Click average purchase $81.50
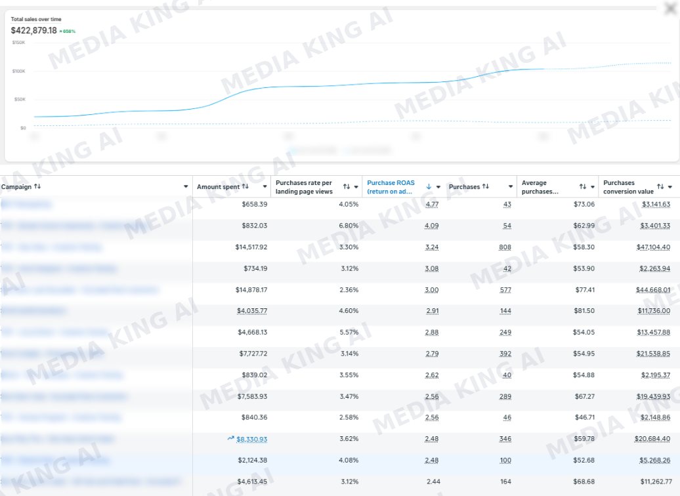Screen dimensions: 680x496 tap(584, 310)
